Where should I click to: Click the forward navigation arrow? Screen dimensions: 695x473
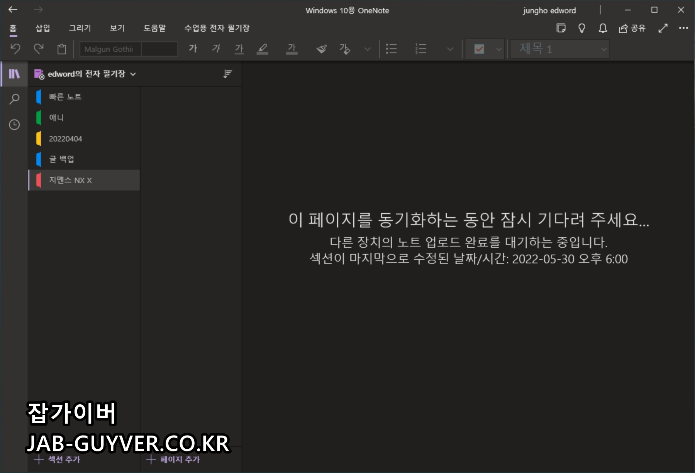(38, 10)
